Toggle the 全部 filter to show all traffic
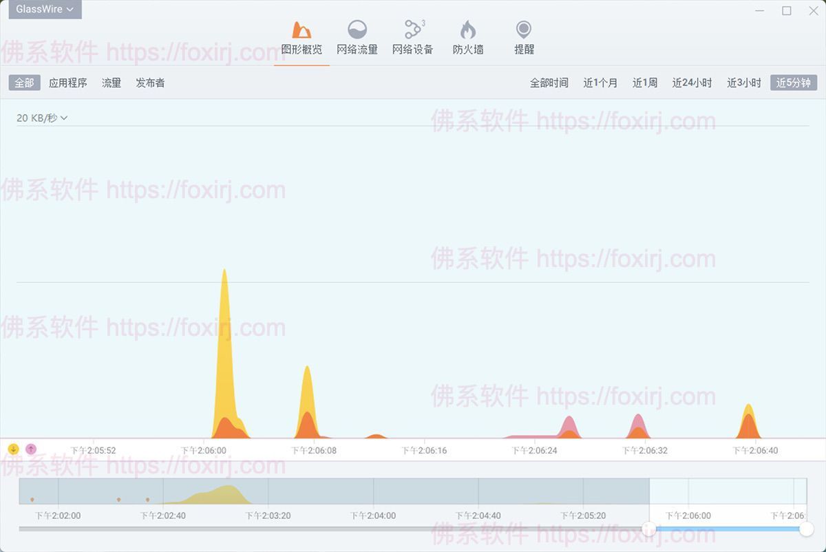Viewport: 826px width, 552px height. (x=23, y=83)
